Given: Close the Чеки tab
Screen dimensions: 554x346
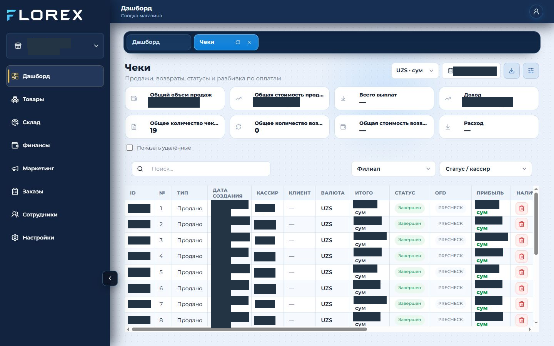Looking at the screenshot, I should [249, 42].
